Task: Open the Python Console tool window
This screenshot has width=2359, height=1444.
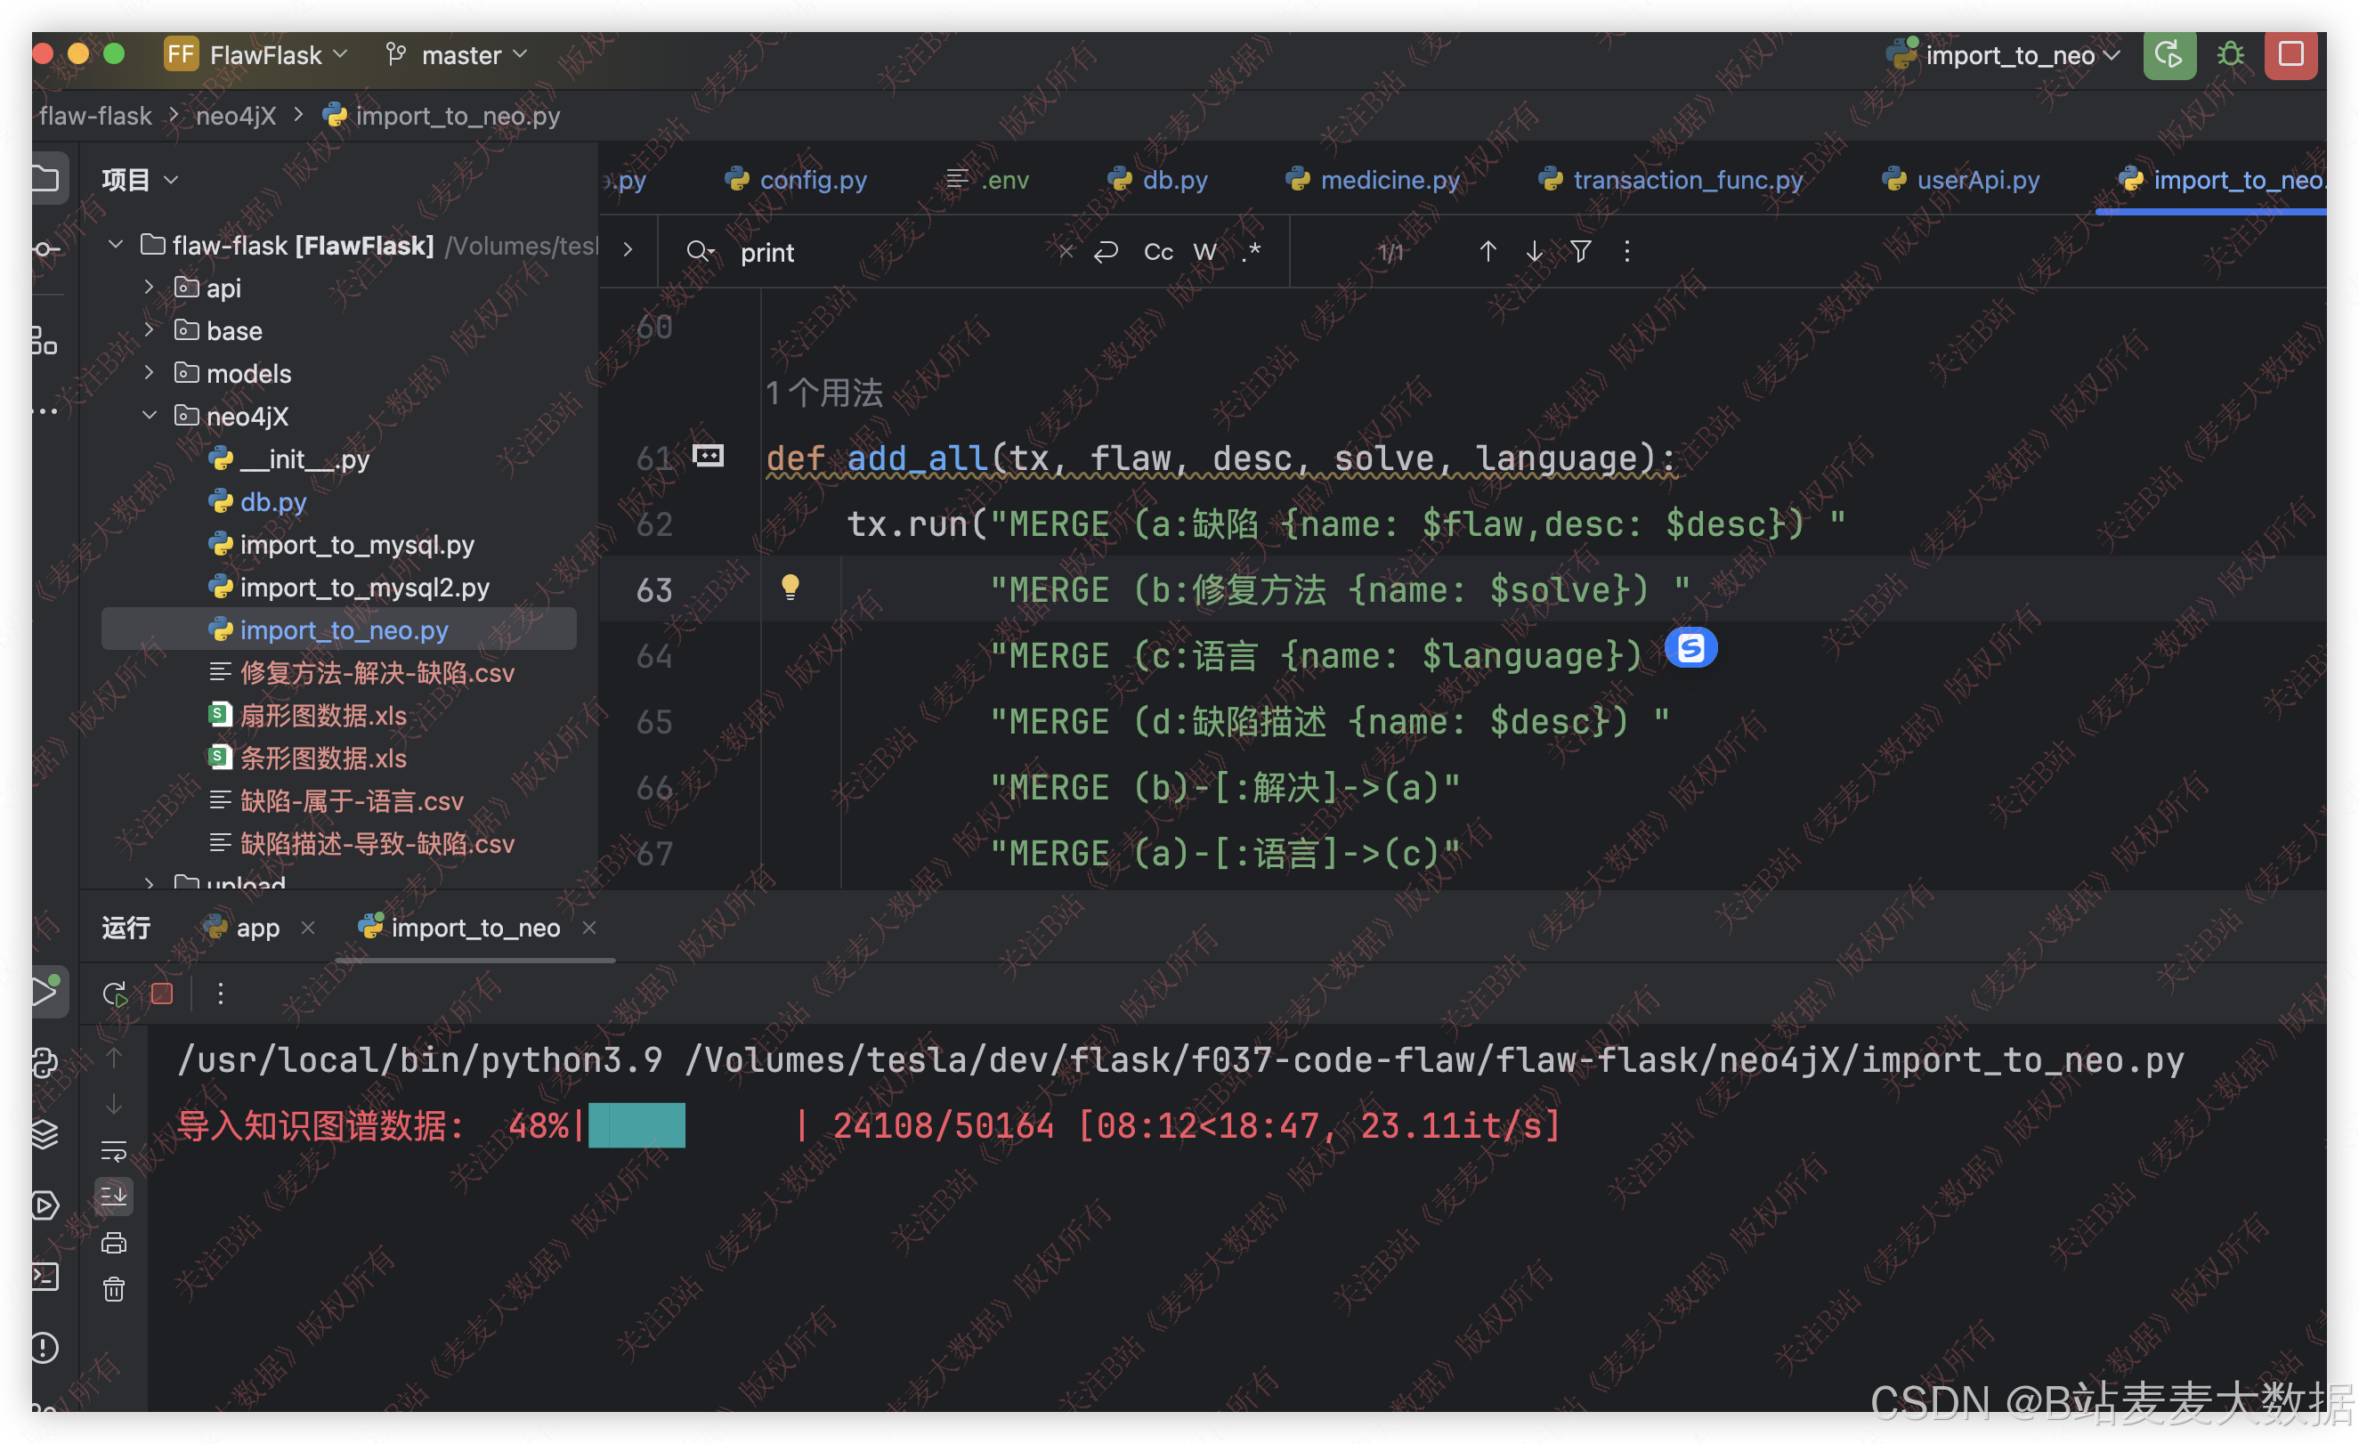Action: pyautogui.click(x=44, y=1063)
